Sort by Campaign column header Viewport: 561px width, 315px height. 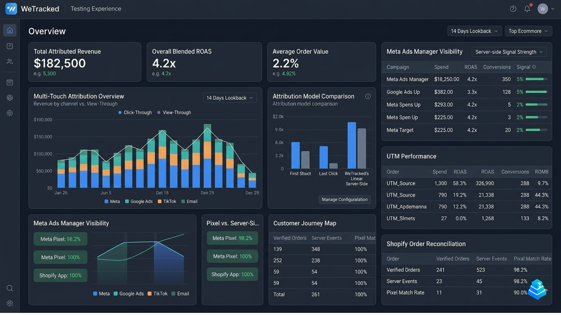point(398,67)
